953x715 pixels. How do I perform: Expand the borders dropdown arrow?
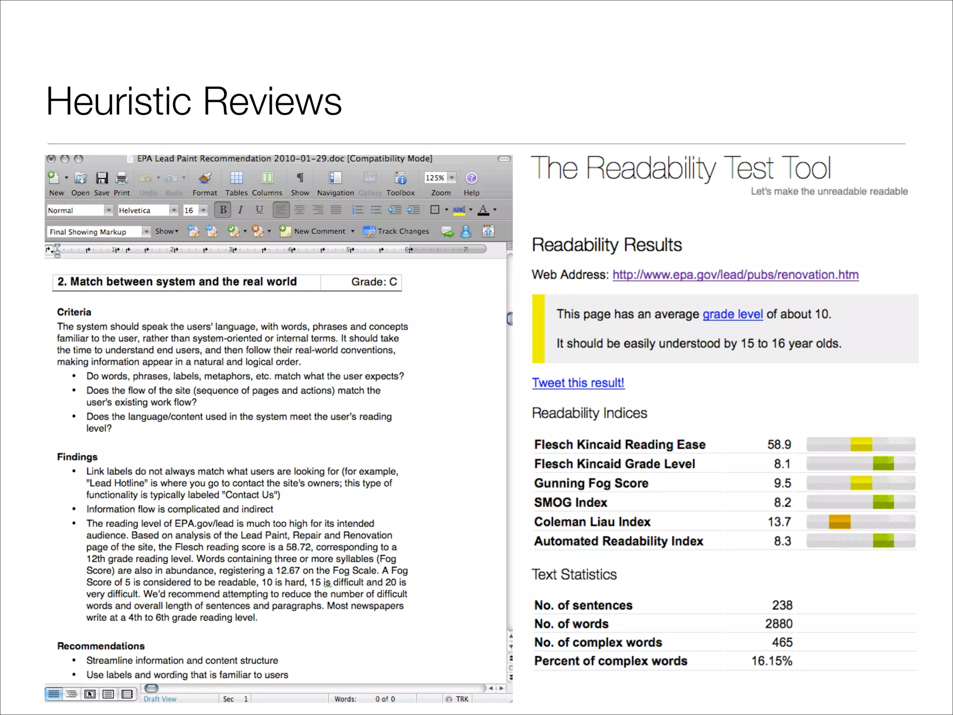447,210
